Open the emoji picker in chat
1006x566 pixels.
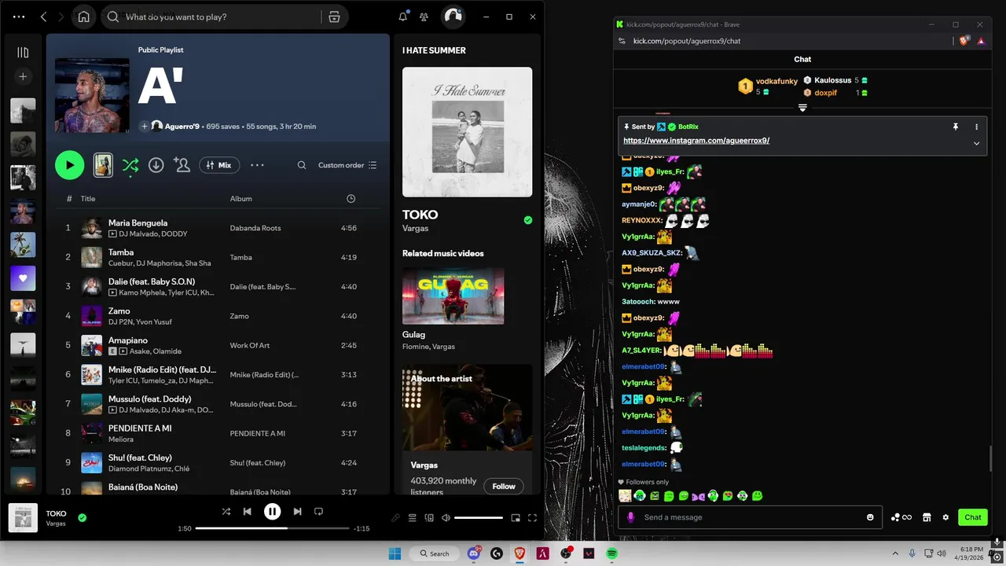pos(870,517)
